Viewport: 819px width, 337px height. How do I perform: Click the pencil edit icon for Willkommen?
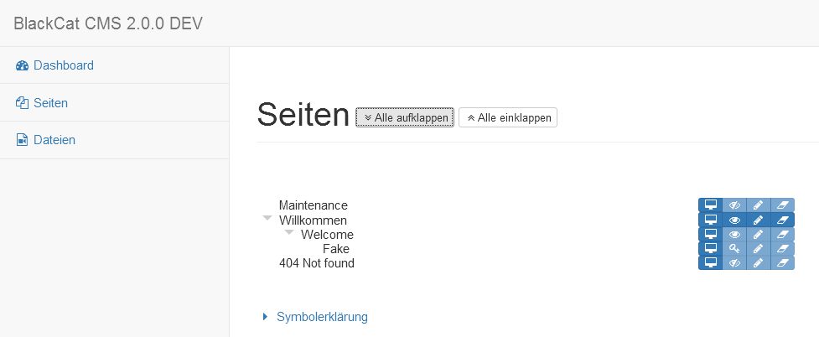click(x=758, y=220)
